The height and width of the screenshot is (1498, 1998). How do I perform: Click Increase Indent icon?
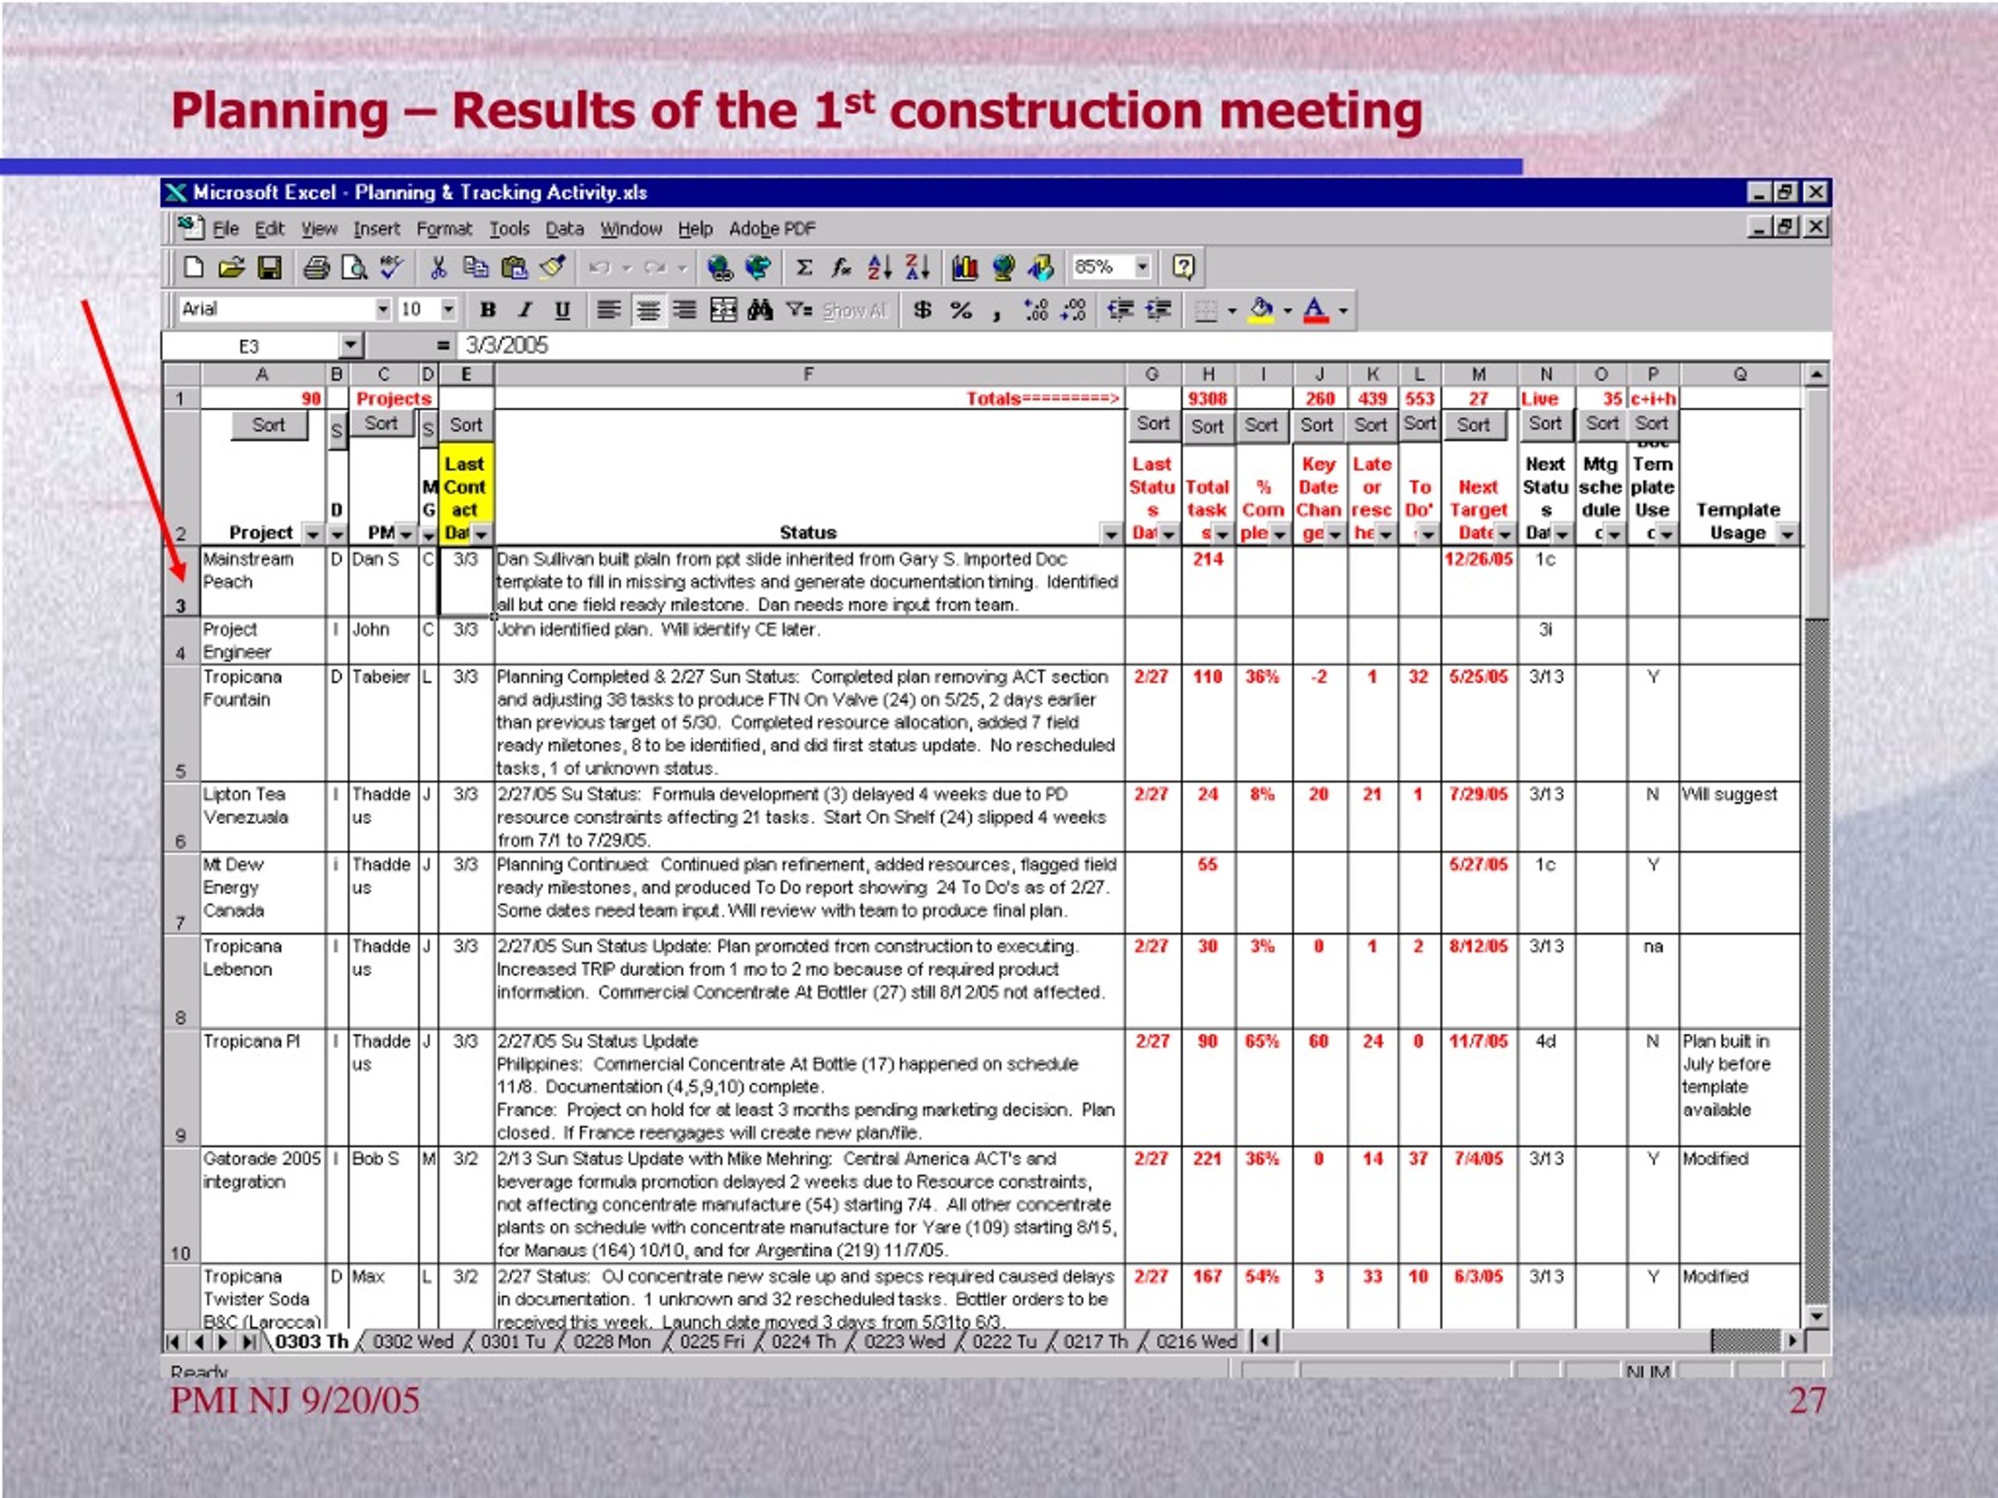point(1159,311)
